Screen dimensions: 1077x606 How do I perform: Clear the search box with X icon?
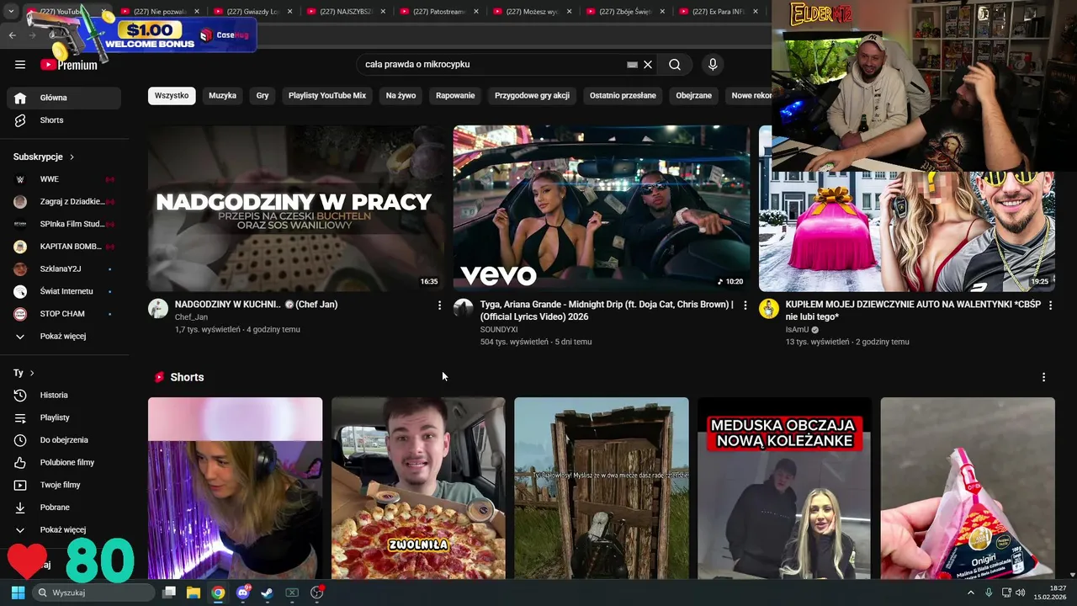click(648, 64)
